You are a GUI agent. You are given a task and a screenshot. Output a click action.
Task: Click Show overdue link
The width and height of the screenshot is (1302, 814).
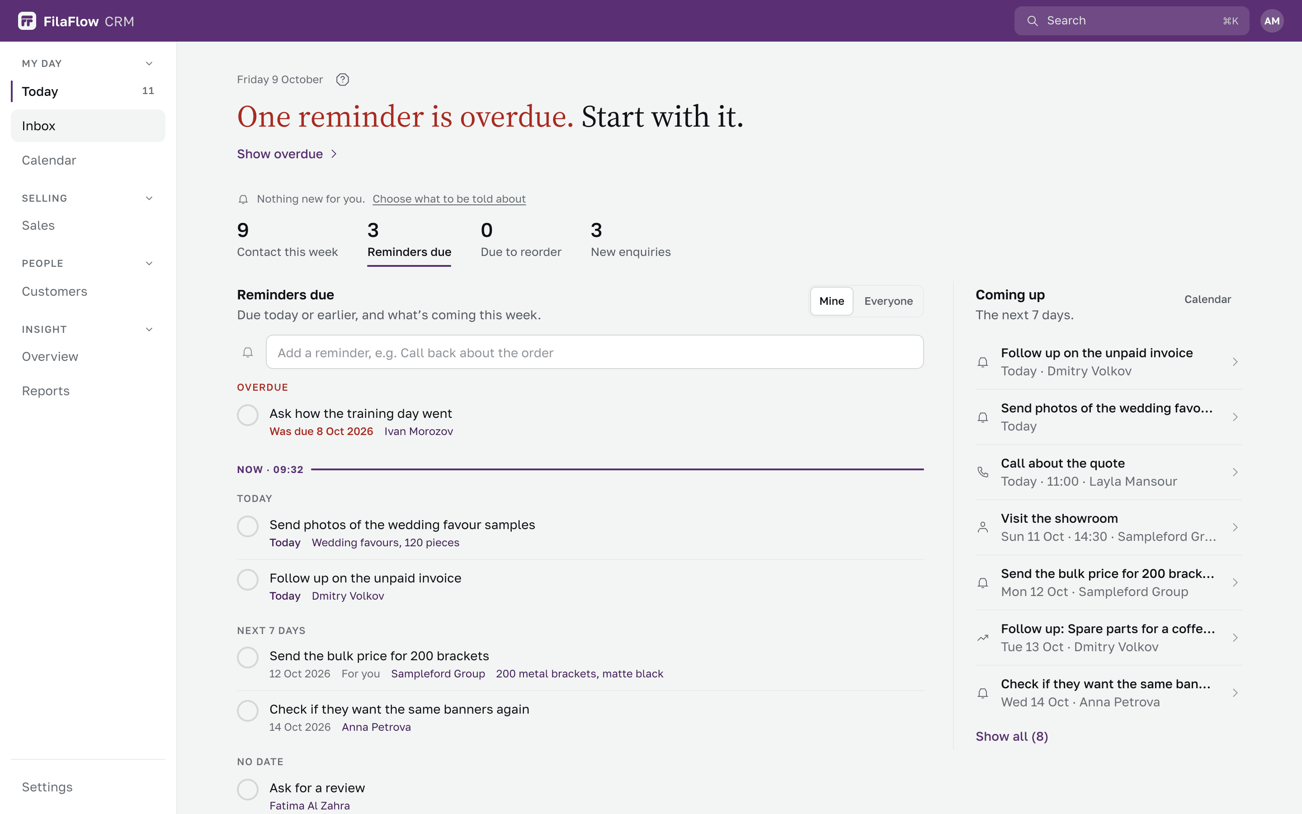(x=288, y=154)
